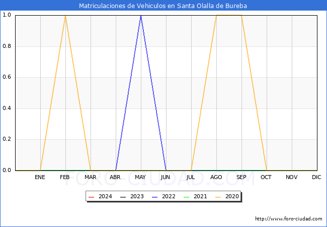This screenshot has width=327, height=227.
Task: Click the orange 2020 plateau between AGO and SEP
Action: 229,15
